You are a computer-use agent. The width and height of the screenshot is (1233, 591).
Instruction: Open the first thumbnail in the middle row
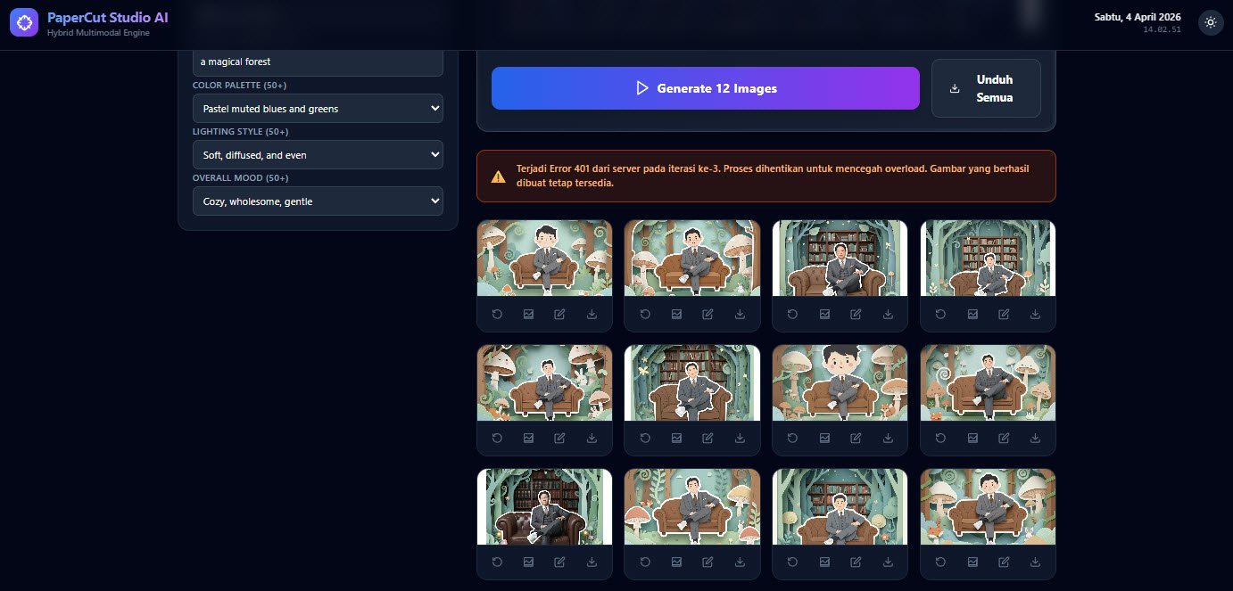click(544, 382)
